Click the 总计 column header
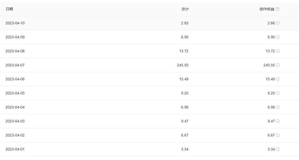The width and height of the screenshot is (299, 160). (185, 9)
